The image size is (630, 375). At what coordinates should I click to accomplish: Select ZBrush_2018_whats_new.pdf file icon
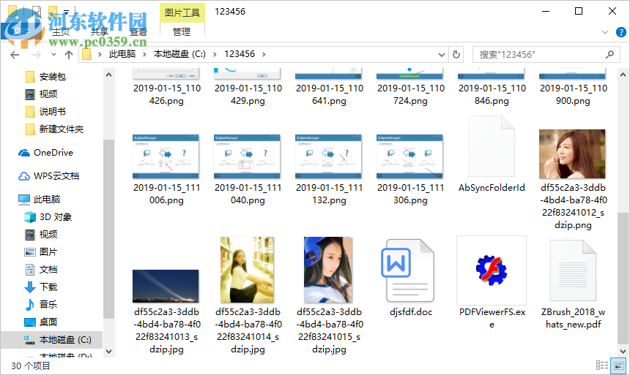[x=573, y=270]
